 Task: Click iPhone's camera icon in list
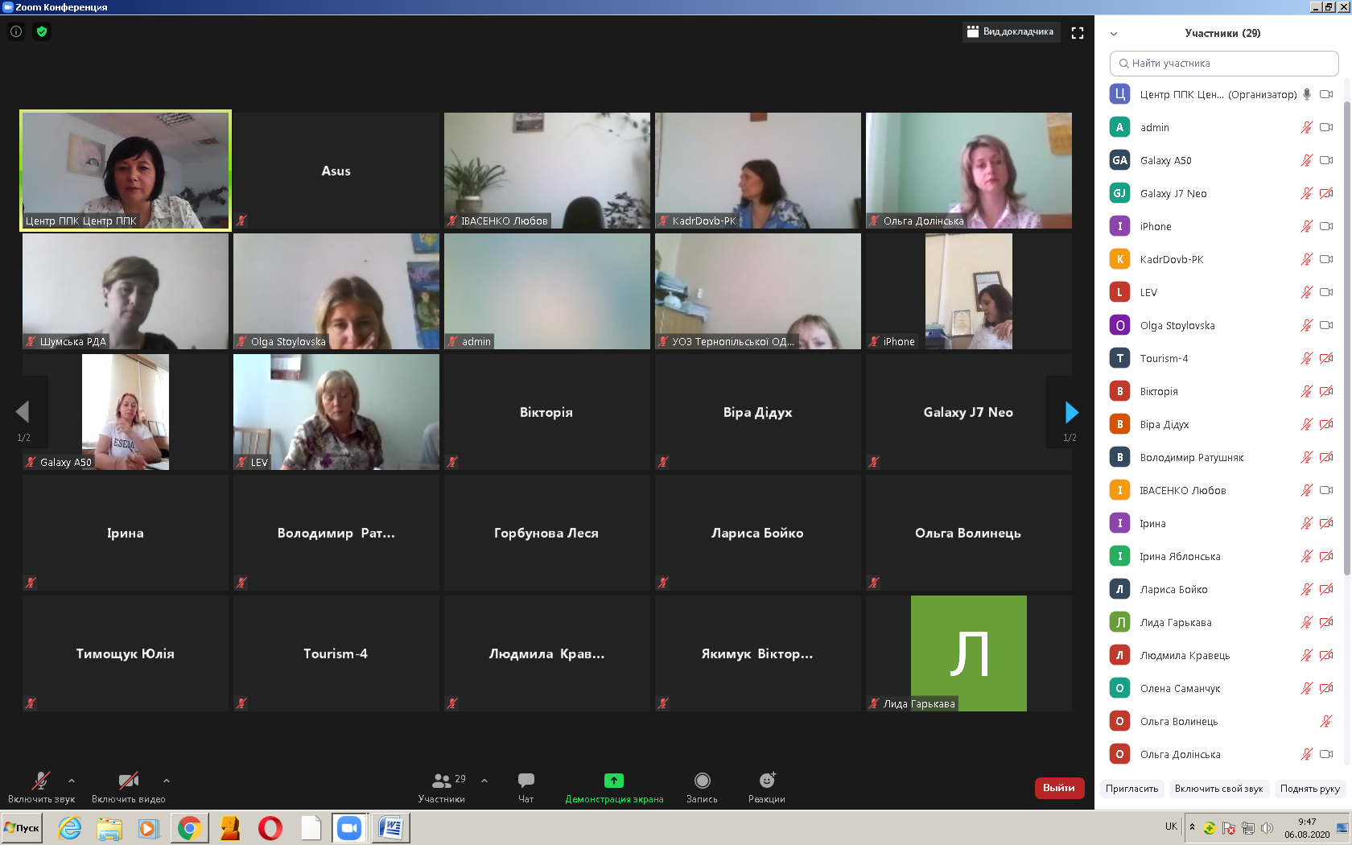click(x=1326, y=226)
